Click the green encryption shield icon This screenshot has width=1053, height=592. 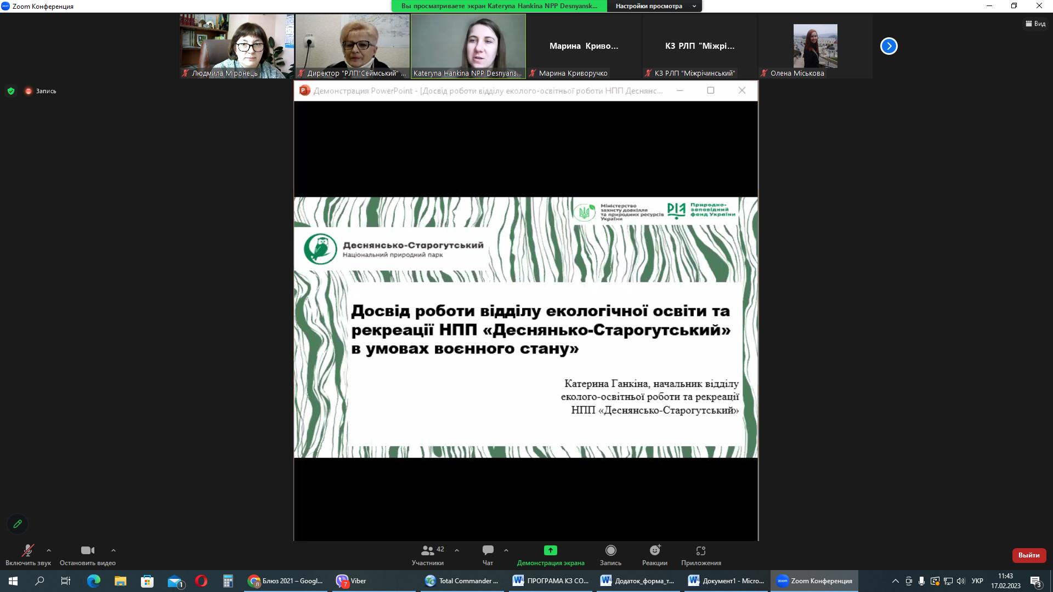tap(11, 91)
